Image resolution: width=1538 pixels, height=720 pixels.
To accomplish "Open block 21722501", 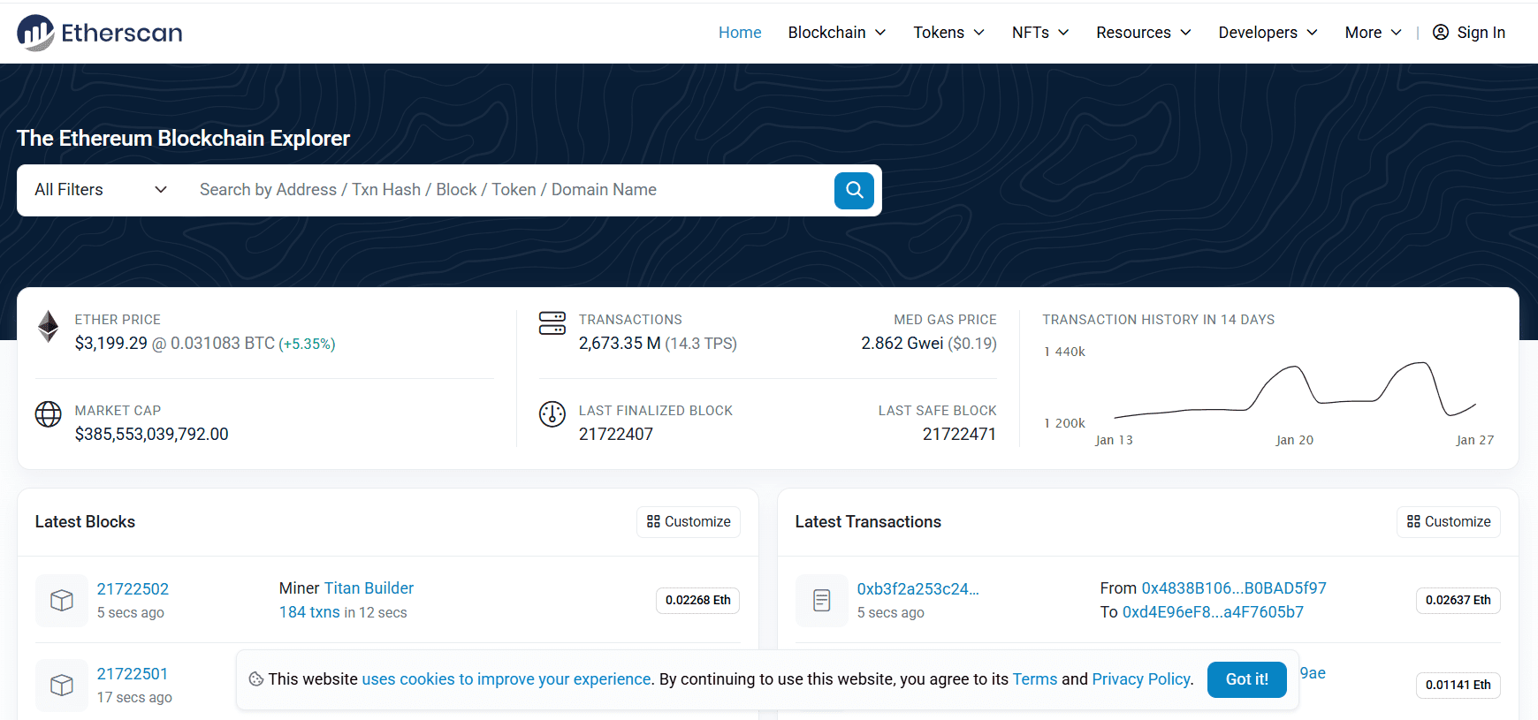I will (x=133, y=674).
